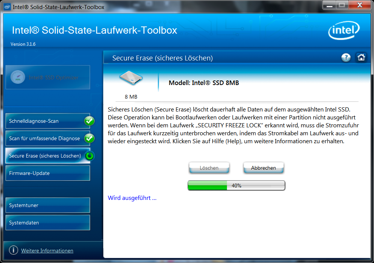Click the Secure Erase spinning progress icon
374x263 pixels.
(90, 156)
